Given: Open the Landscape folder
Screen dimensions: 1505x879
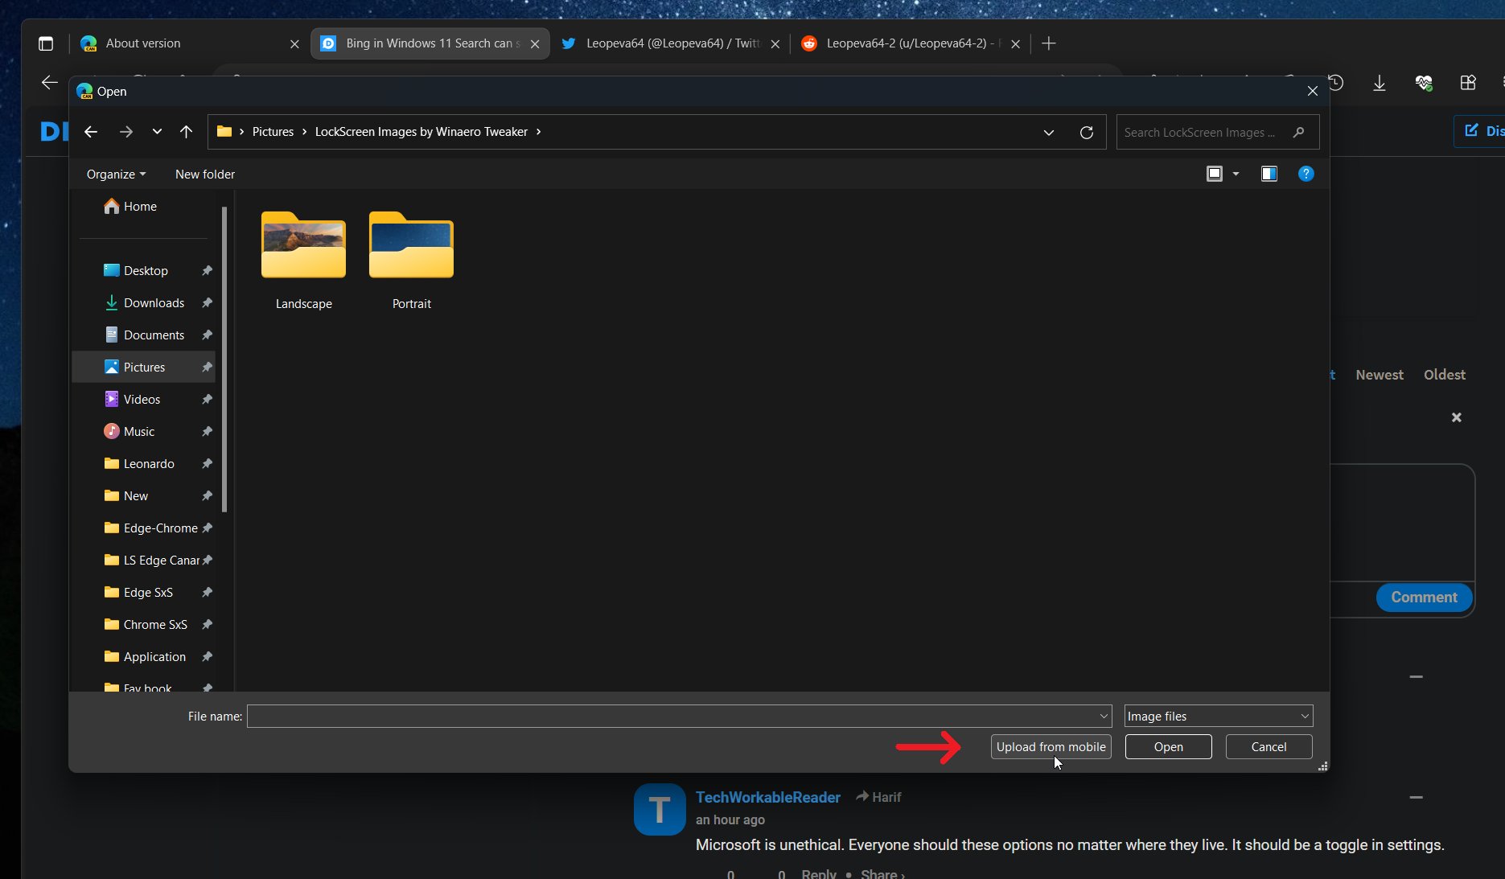Looking at the screenshot, I should pos(304,260).
